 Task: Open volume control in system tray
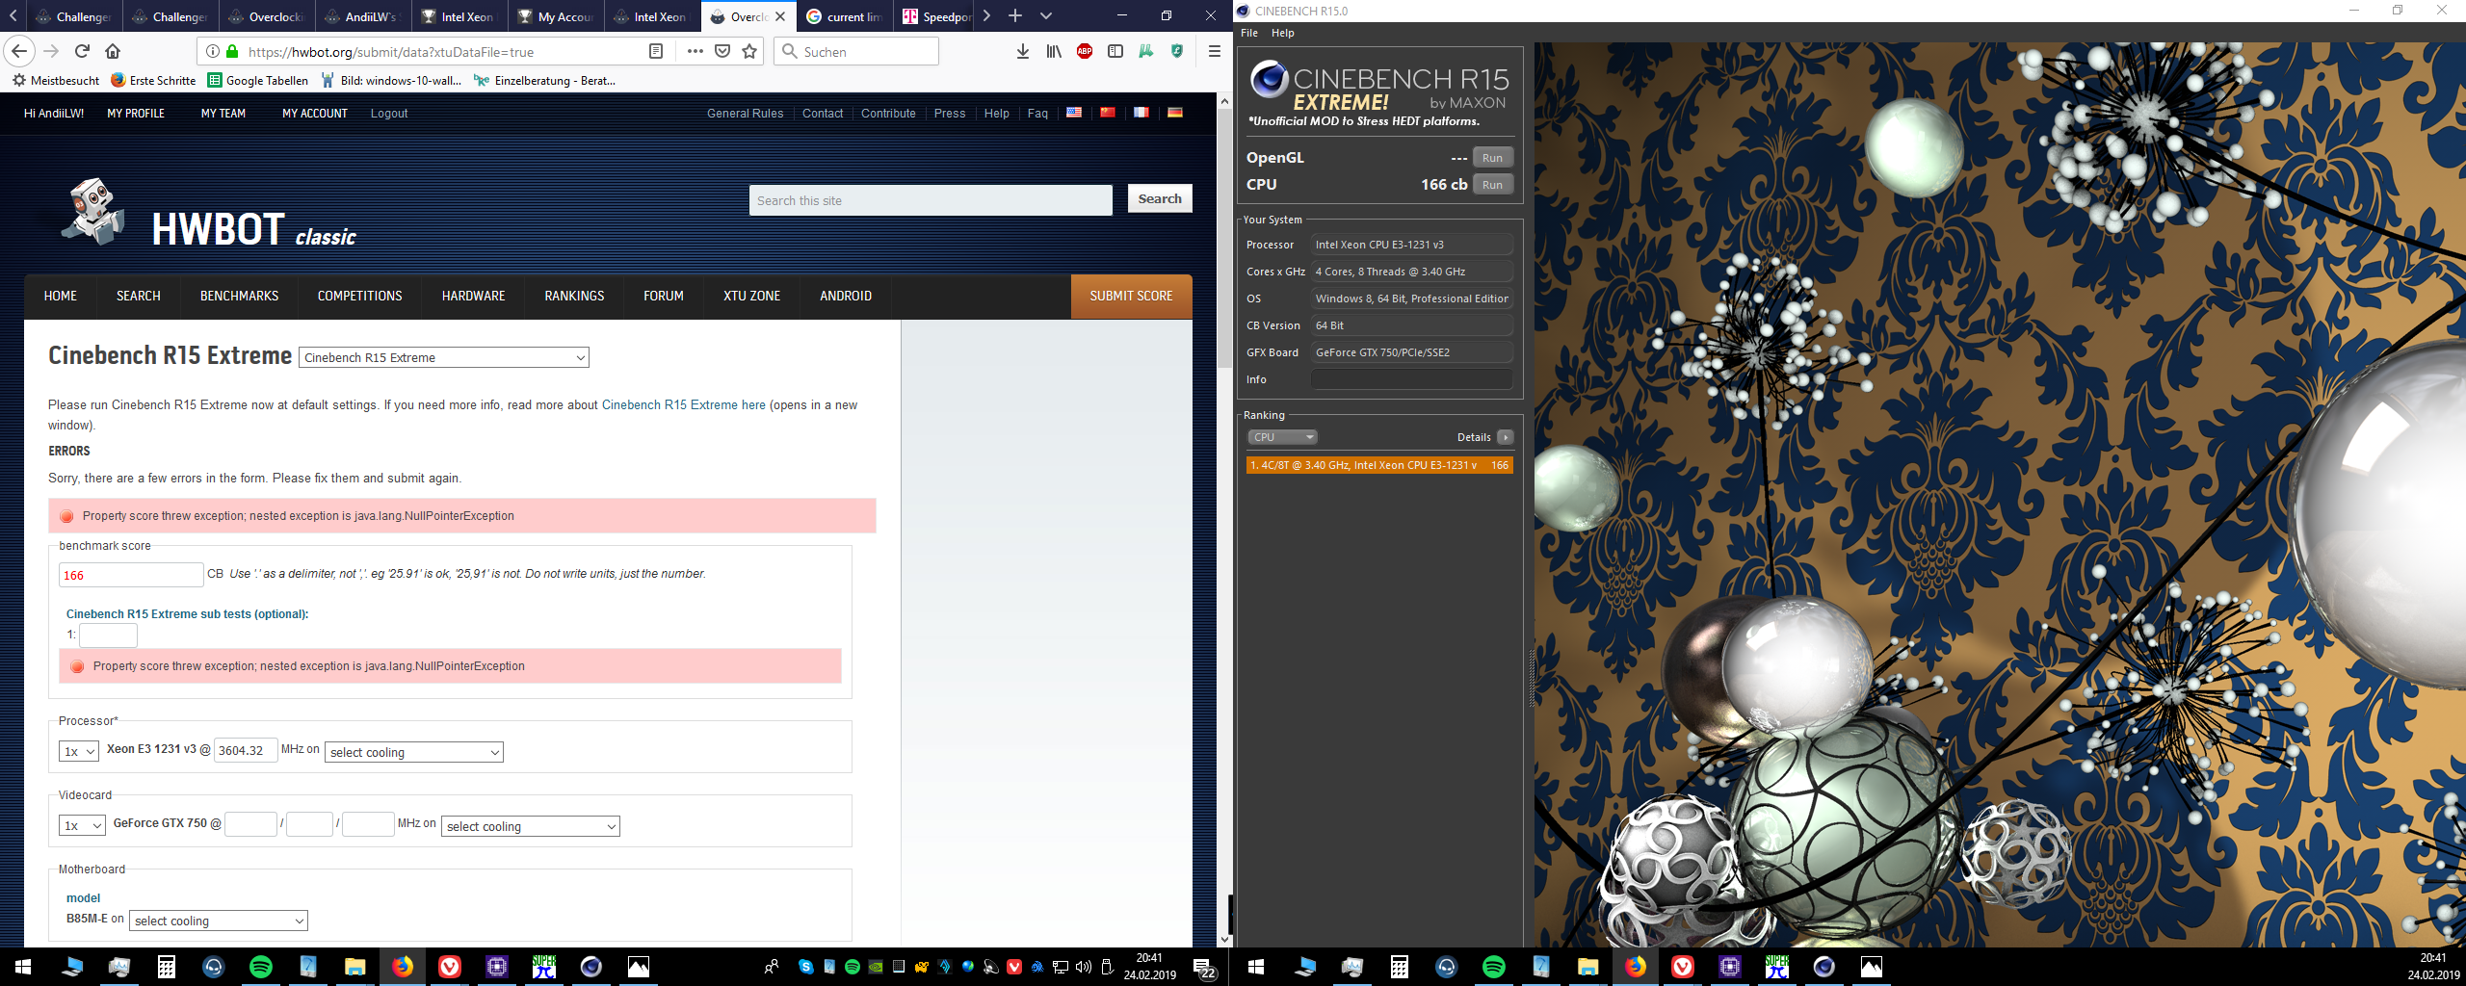coord(1084,967)
